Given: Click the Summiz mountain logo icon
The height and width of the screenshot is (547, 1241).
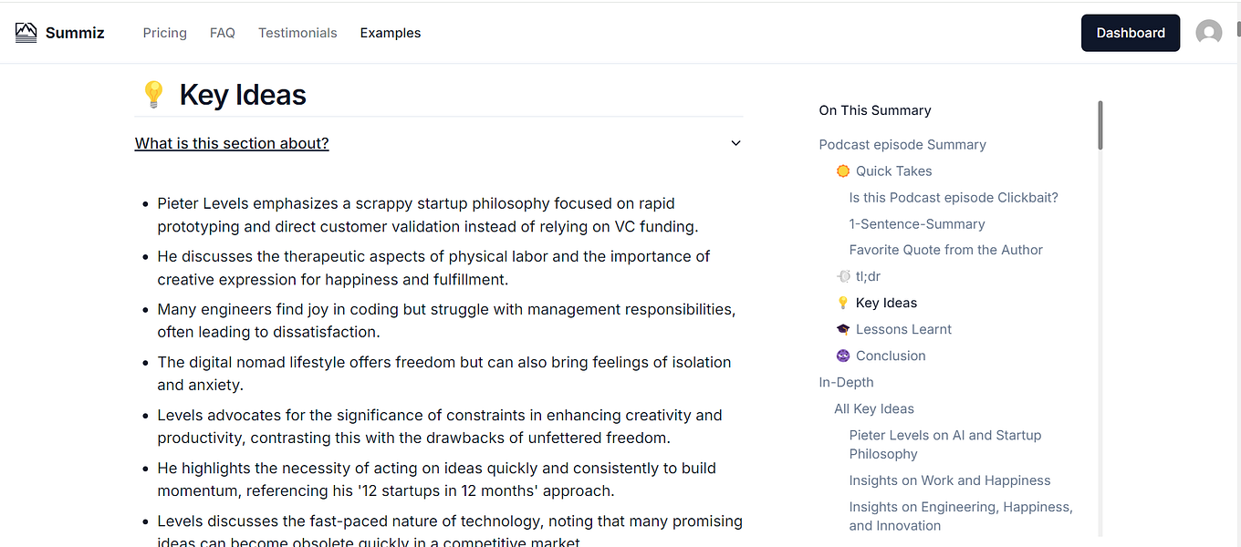Looking at the screenshot, I should 26,33.
